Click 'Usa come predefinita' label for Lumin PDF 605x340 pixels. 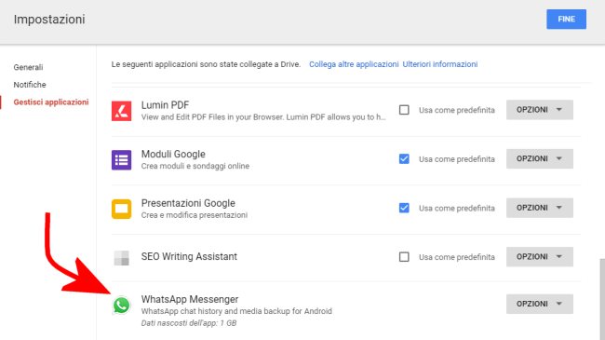click(457, 110)
